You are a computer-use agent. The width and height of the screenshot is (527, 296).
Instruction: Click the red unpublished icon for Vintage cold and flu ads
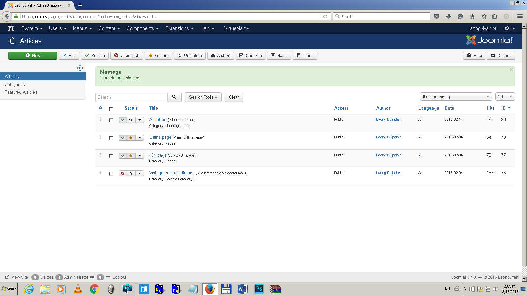click(123, 173)
